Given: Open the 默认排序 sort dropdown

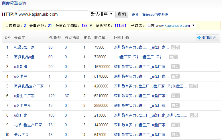Looking at the screenshot, I should (x=101, y=14).
